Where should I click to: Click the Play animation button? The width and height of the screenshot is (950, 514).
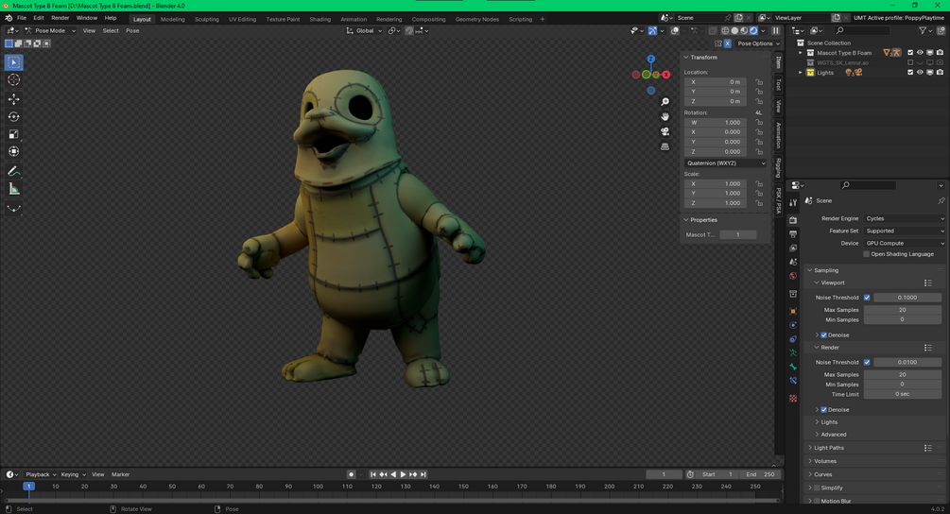[403, 474]
